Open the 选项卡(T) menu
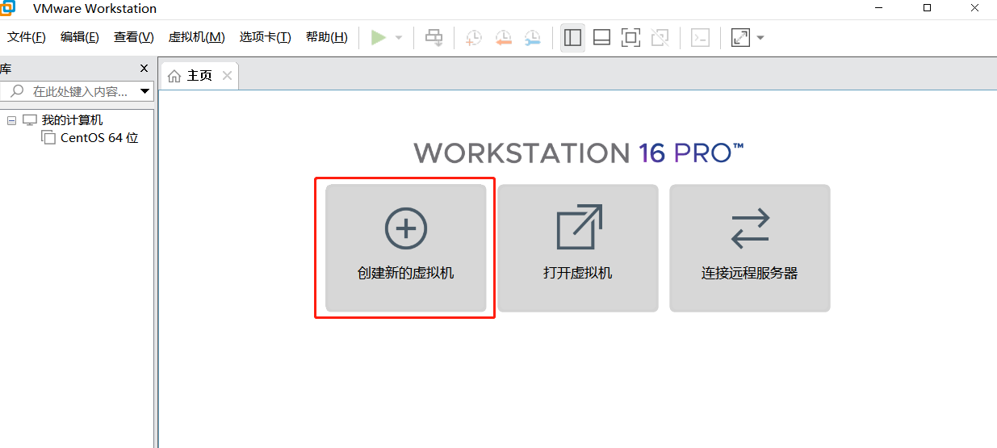This screenshot has height=448, width=997. click(x=266, y=37)
